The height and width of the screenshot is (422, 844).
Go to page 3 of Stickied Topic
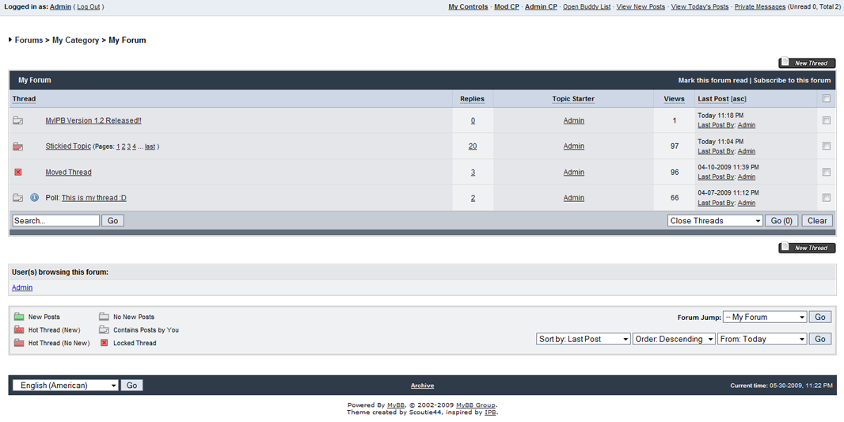coord(128,146)
